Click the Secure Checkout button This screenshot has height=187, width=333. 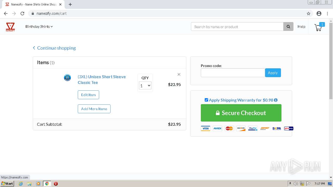pos(241,113)
